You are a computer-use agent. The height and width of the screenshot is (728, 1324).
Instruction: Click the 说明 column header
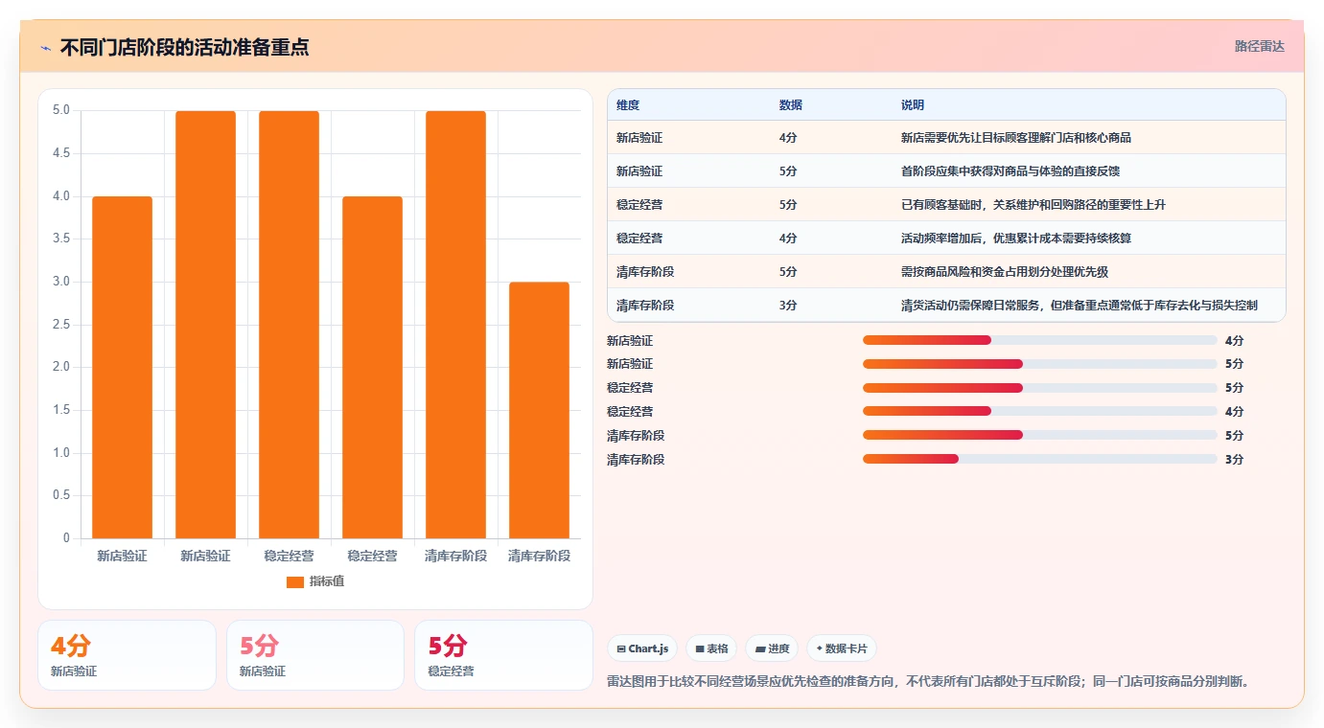tap(913, 104)
